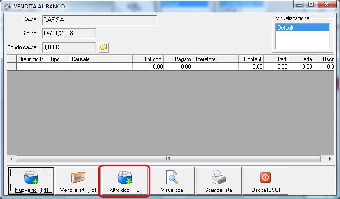Exit with the Uscita (ESC) button
The height and width of the screenshot is (199, 340).
(x=266, y=181)
